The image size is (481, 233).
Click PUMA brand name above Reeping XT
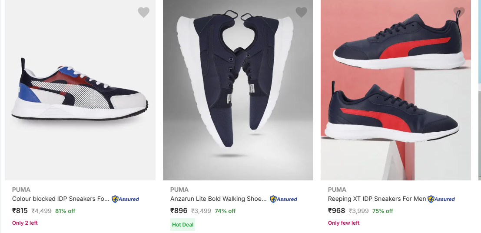click(x=337, y=190)
